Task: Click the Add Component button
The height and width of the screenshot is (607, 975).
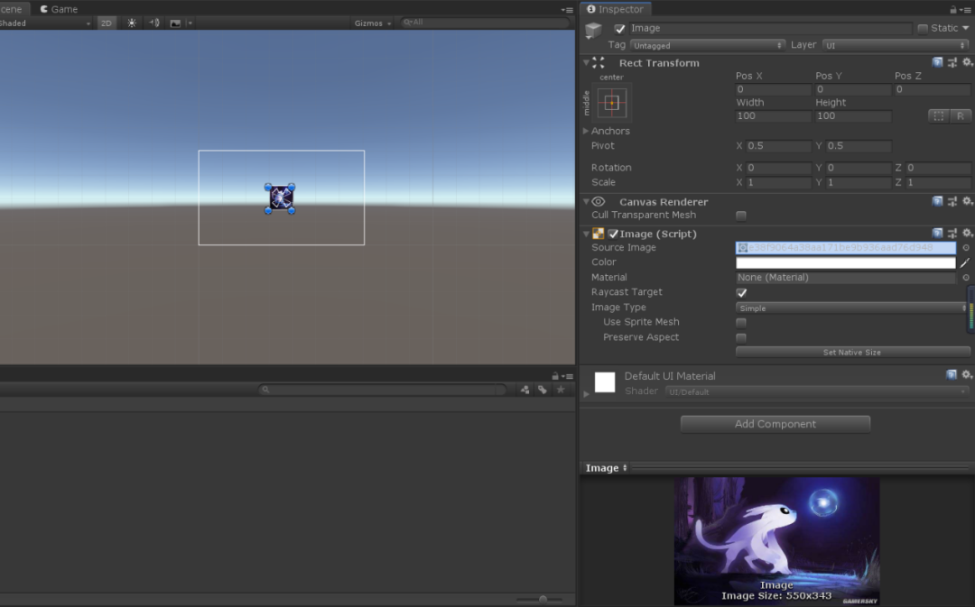Action: point(775,424)
